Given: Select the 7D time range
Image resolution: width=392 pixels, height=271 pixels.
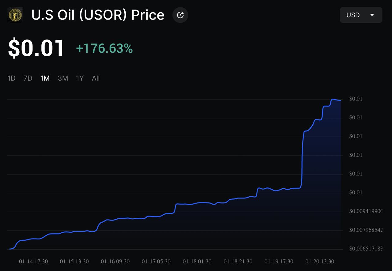Looking at the screenshot, I should coord(28,78).
